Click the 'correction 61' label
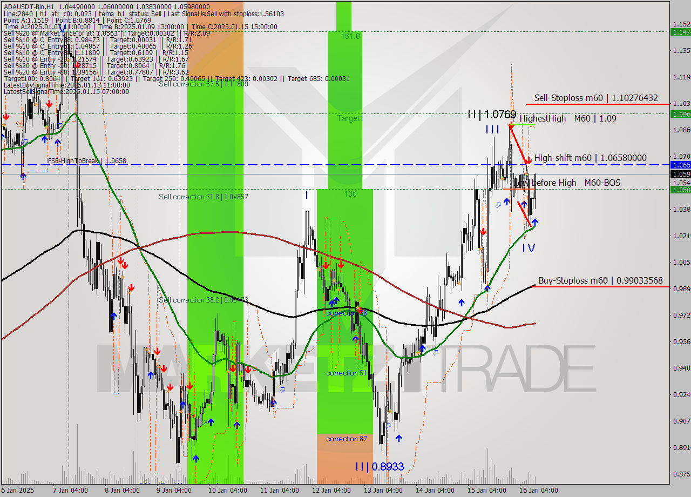Viewport: 691px width, 497px height. coord(346,373)
